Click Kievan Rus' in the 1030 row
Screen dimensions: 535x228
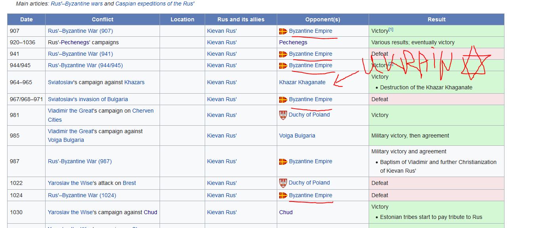tap(222, 212)
